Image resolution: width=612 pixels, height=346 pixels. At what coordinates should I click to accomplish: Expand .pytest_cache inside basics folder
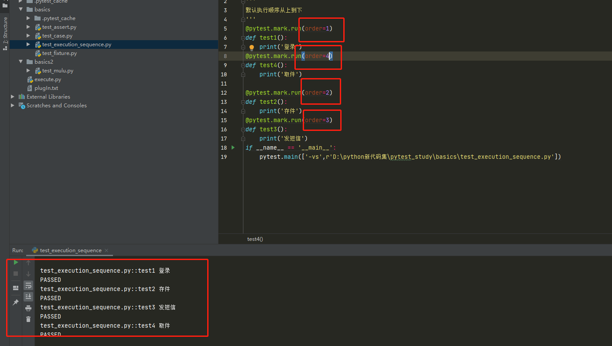pos(28,18)
